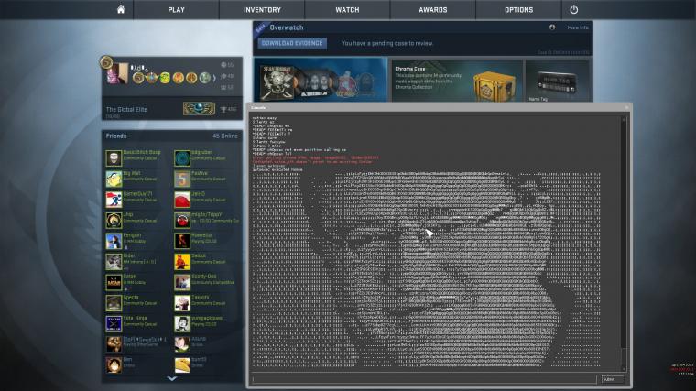Expand friends list with down chevron

pyautogui.click(x=172, y=378)
